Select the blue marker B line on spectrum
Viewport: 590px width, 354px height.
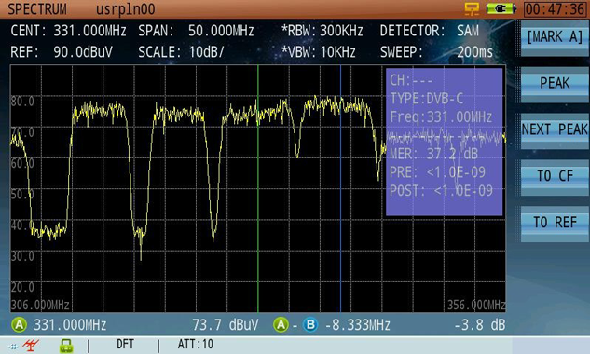pyautogui.click(x=340, y=188)
